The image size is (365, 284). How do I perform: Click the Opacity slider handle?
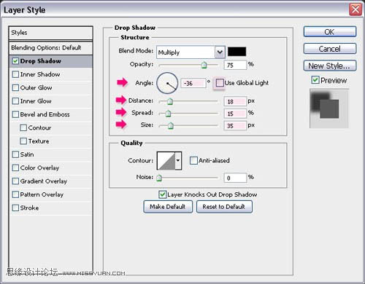204,65
